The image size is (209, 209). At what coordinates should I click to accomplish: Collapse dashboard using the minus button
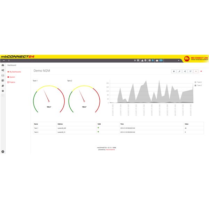pyautogui.click(x=196, y=71)
